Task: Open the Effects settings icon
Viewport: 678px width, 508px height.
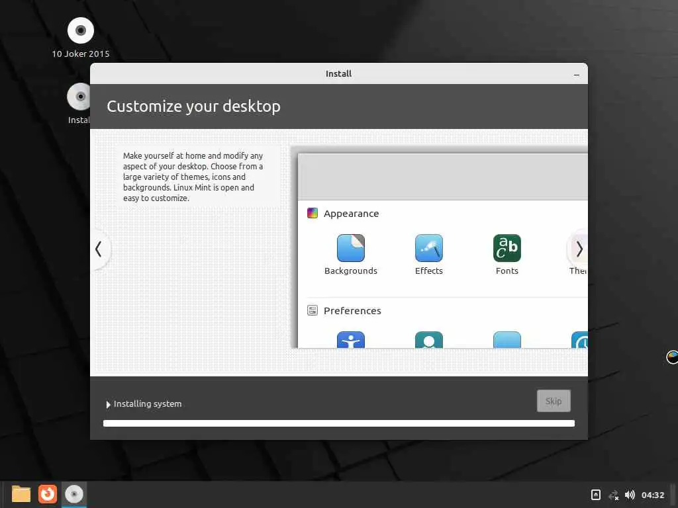Action: (x=428, y=248)
